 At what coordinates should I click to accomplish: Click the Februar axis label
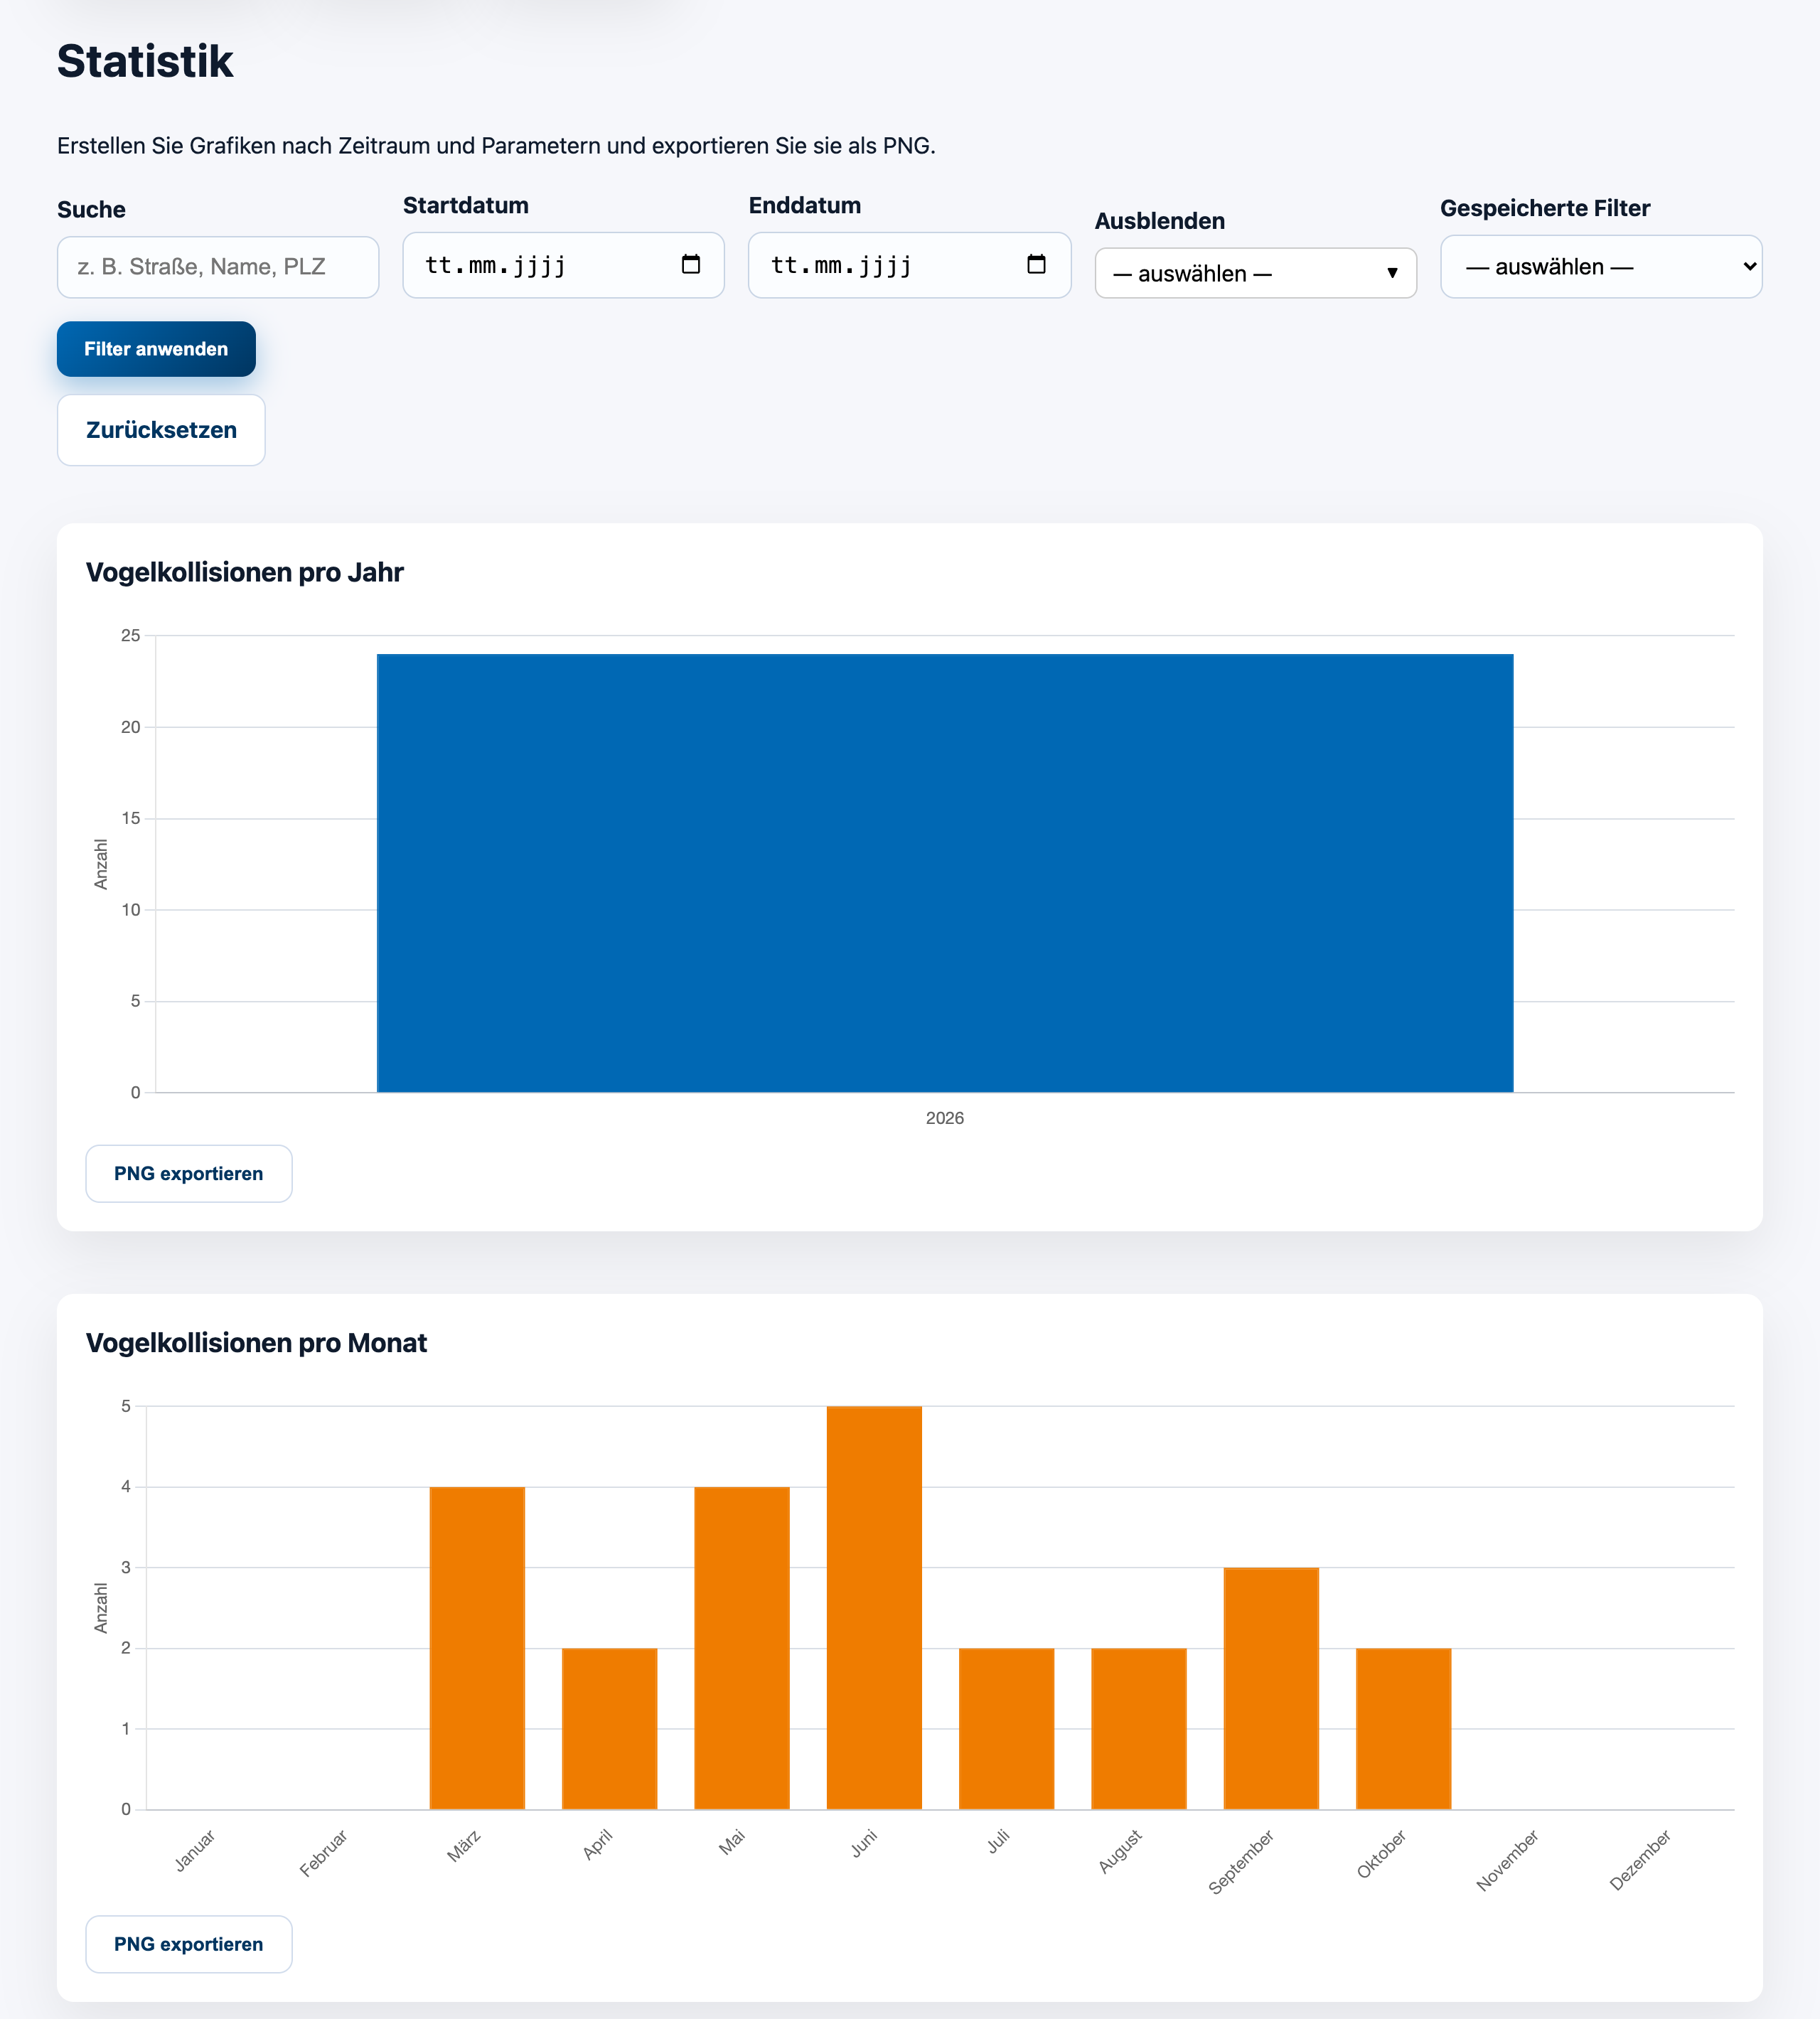click(x=323, y=1853)
